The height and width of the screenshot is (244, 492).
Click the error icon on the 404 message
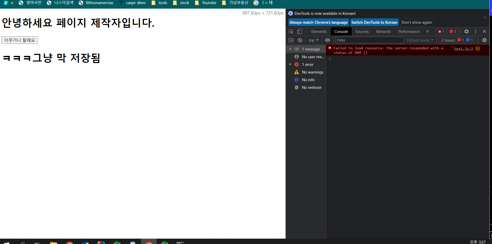coord(330,48)
